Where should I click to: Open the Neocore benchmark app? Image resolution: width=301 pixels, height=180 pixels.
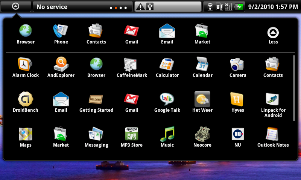click(202, 137)
